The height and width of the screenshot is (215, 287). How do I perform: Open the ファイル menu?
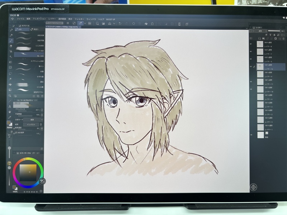point(20,19)
